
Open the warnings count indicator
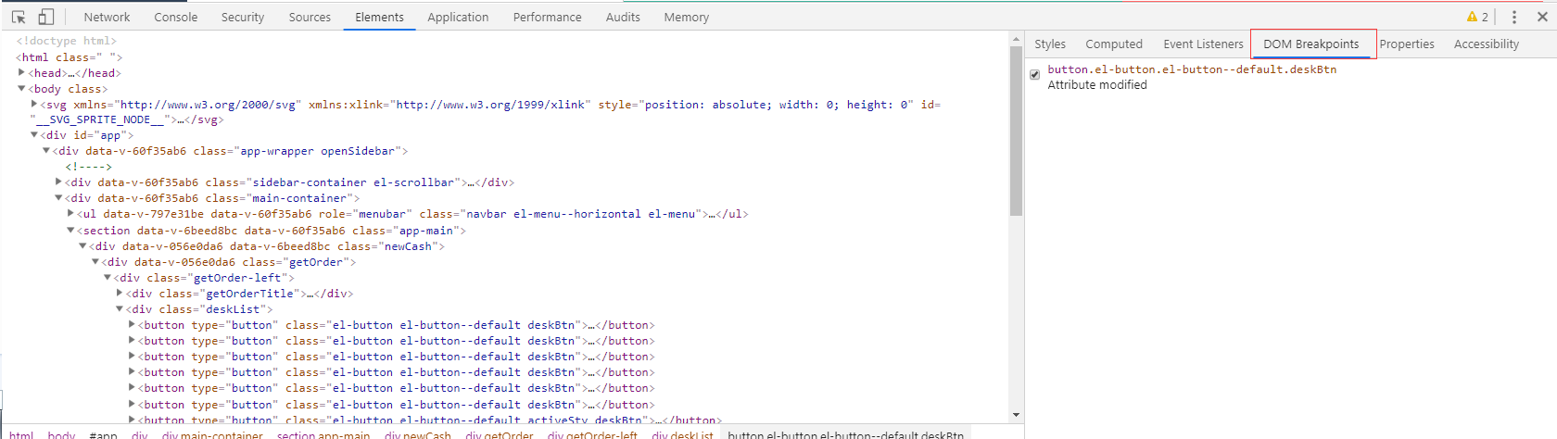(x=1477, y=17)
